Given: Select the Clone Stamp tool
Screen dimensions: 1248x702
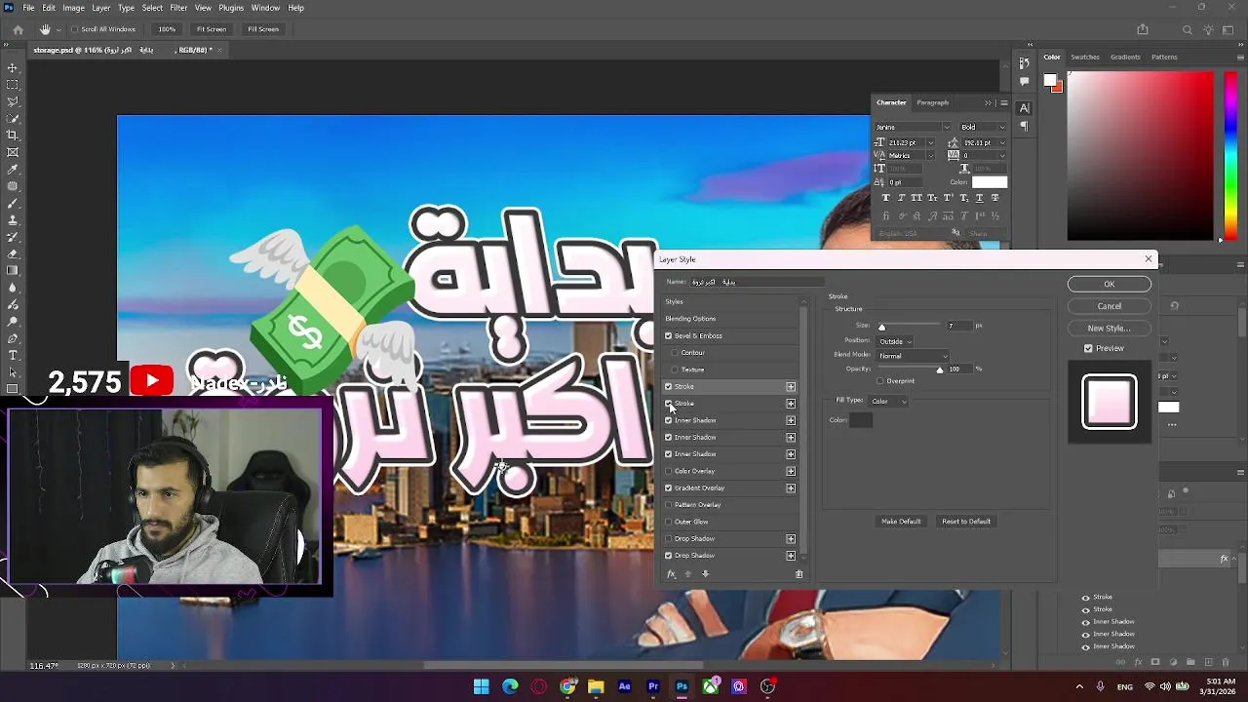Looking at the screenshot, I should click(13, 219).
